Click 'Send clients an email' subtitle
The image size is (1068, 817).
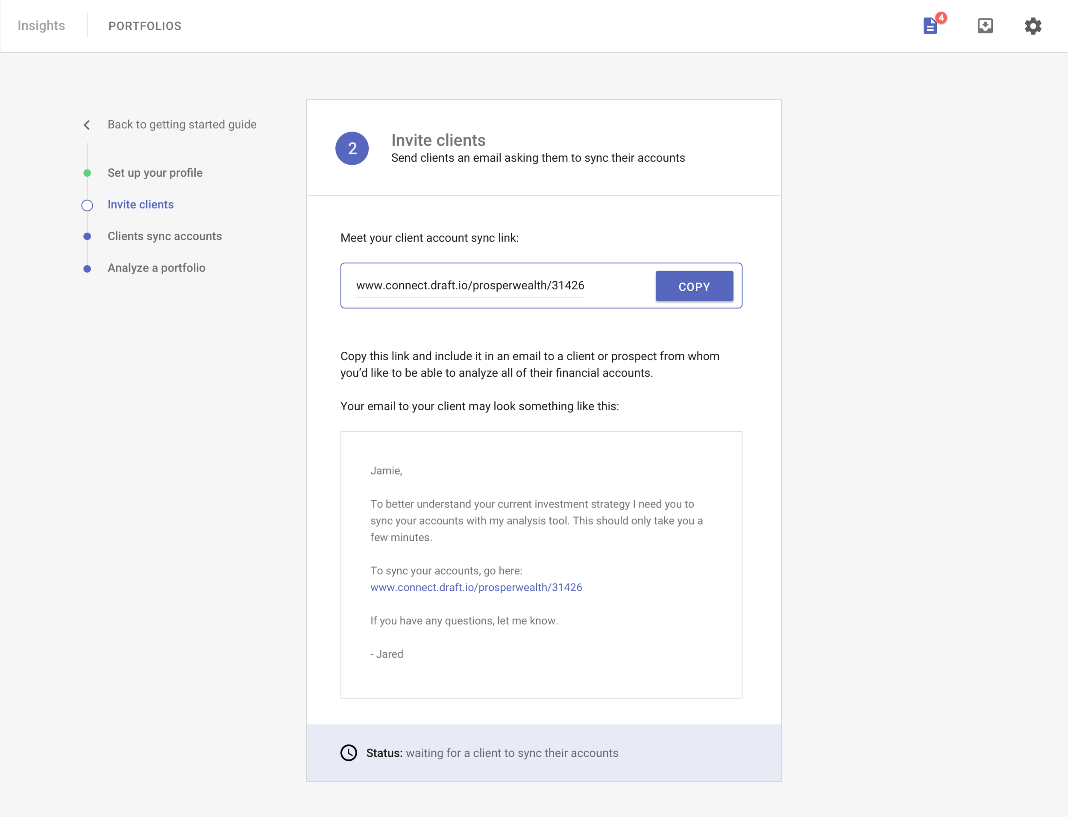click(x=538, y=158)
